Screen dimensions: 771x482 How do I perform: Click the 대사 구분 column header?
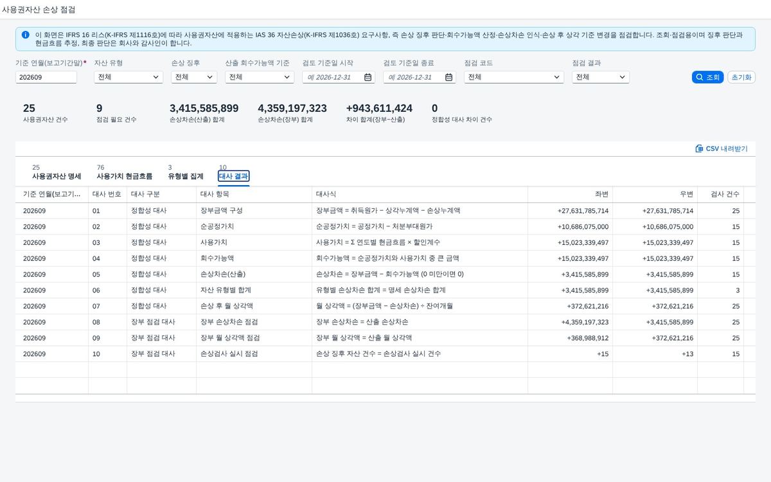pos(161,194)
